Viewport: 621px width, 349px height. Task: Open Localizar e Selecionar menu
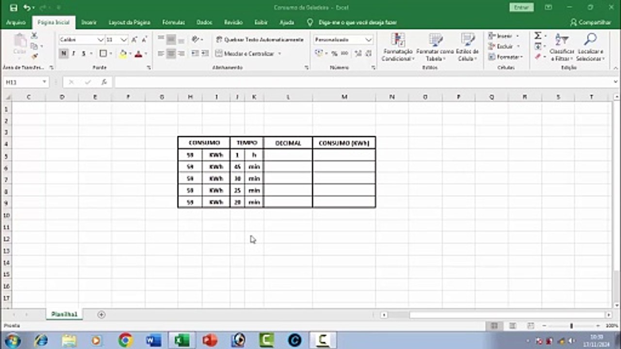[x=590, y=47]
